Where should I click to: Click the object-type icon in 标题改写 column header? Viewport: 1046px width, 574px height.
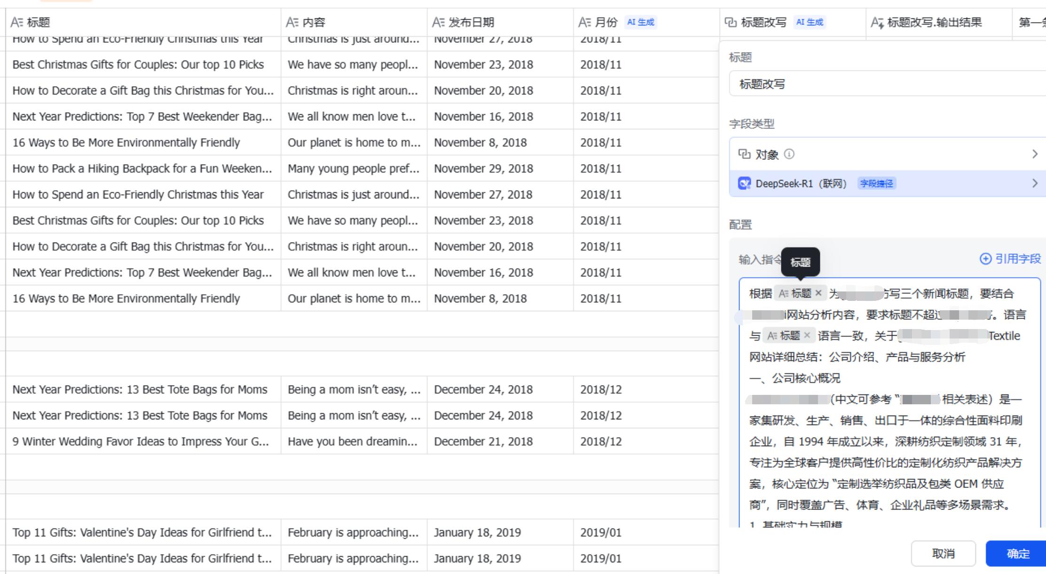[x=731, y=22]
